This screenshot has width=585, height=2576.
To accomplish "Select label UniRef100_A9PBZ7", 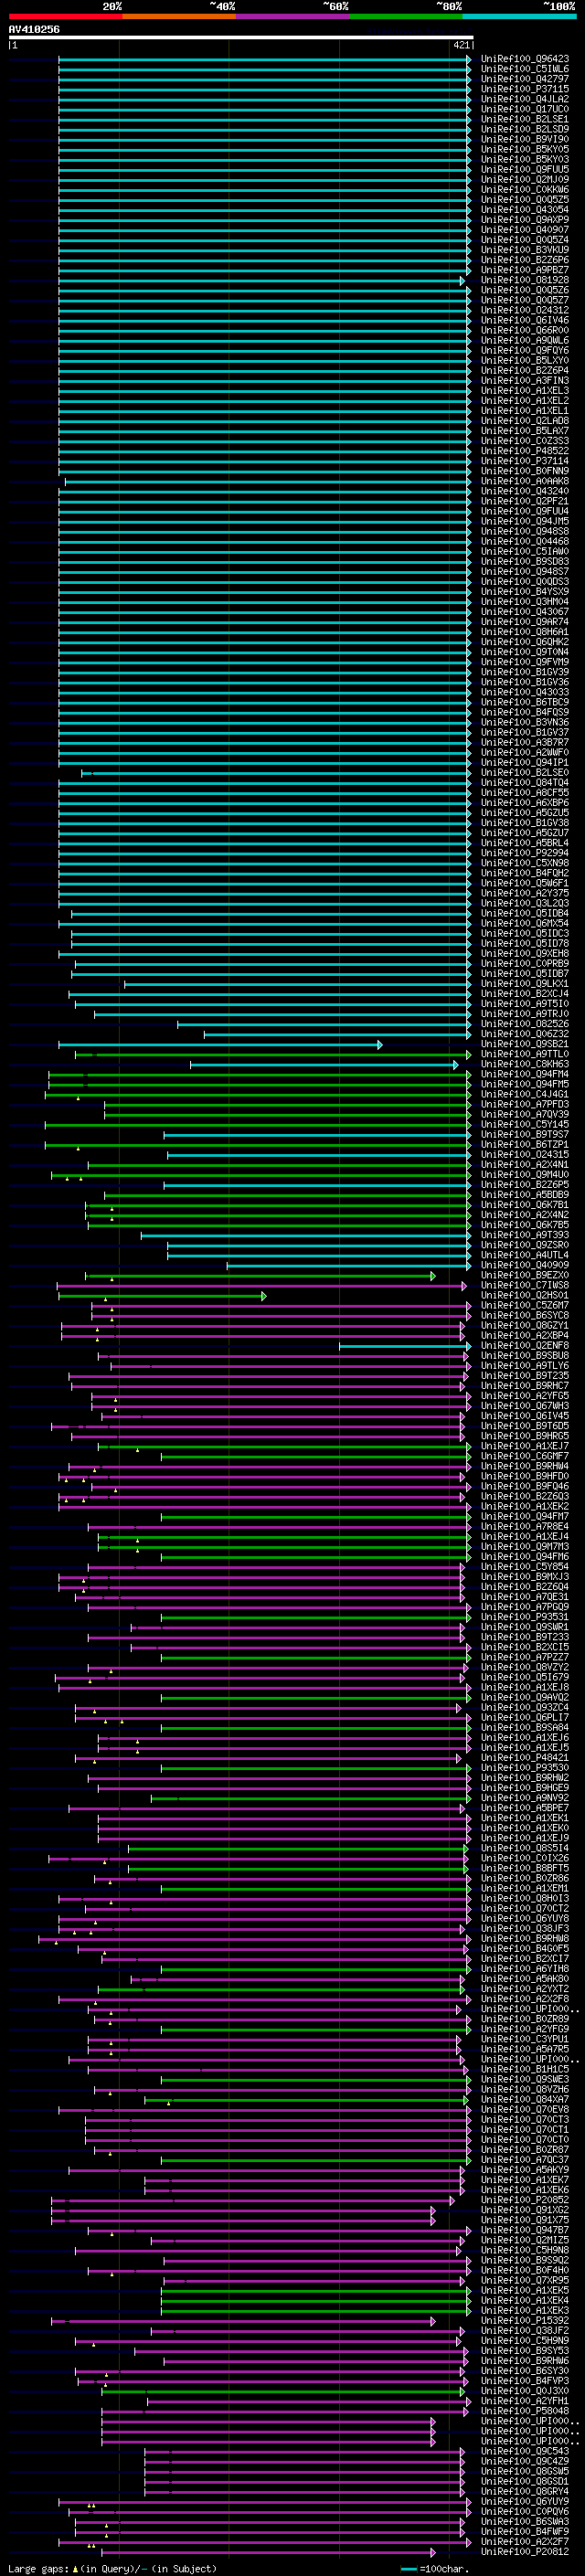I will [x=525, y=270].
